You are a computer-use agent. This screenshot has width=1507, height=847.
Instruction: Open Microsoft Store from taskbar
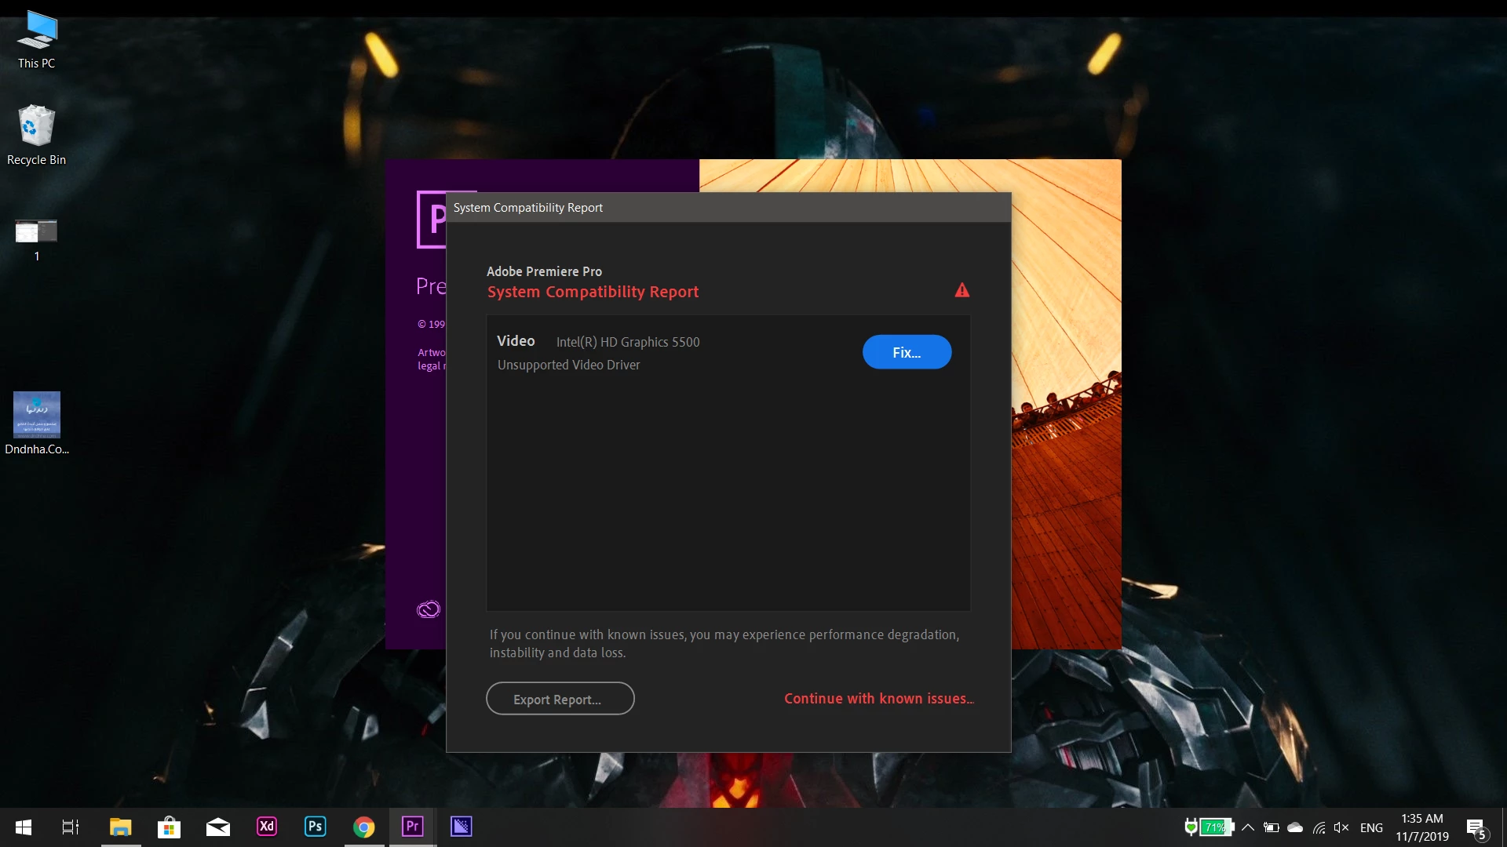click(x=169, y=827)
